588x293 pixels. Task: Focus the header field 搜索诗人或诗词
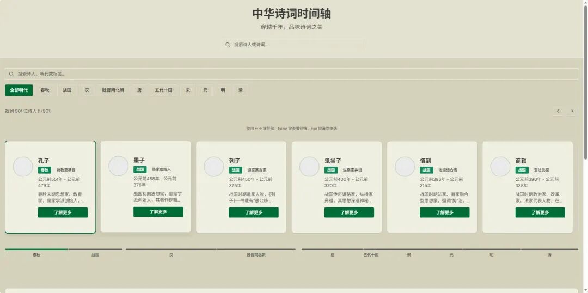pyautogui.click(x=292, y=45)
